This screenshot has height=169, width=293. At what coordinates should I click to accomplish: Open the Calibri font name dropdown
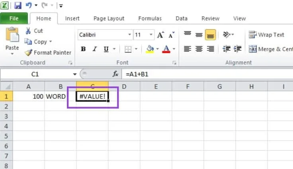pos(130,35)
